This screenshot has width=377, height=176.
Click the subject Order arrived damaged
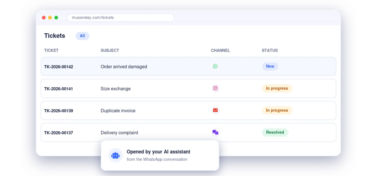tap(124, 66)
